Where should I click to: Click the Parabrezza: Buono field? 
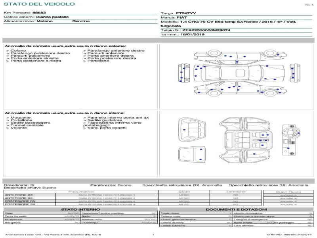111,185
